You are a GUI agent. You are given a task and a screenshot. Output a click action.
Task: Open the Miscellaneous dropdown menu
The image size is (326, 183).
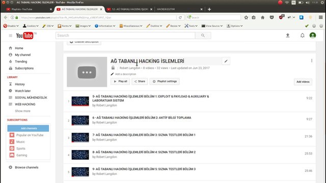point(131,26)
